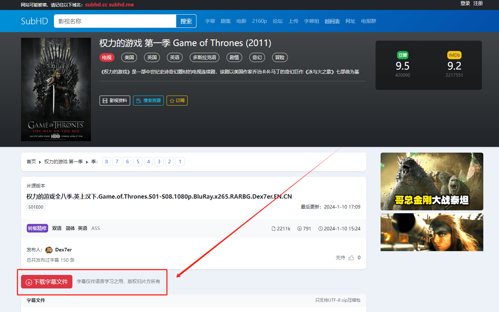Open the 影视资料 film info button
The image size is (499, 312).
(115, 101)
